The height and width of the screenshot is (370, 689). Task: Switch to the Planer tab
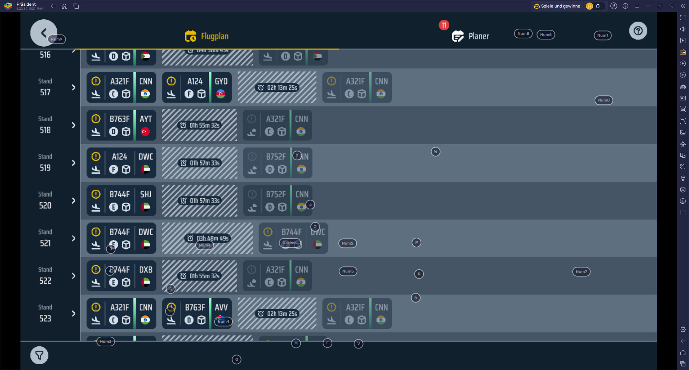[x=478, y=36]
